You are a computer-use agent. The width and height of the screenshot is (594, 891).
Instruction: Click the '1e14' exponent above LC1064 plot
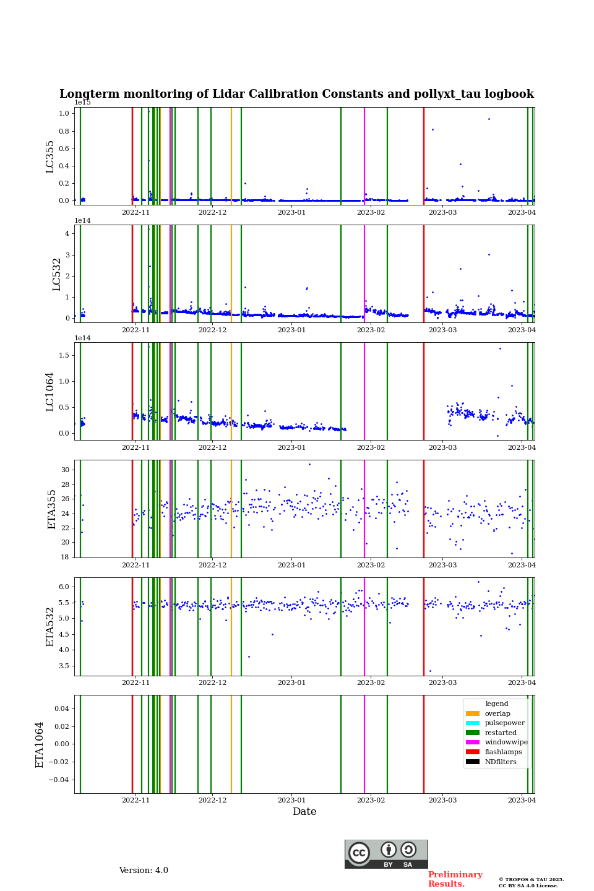point(83,338)
